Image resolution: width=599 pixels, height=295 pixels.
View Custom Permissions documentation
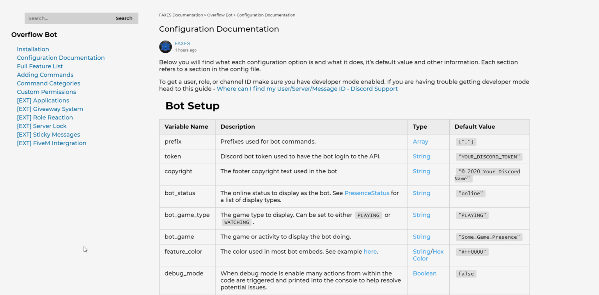[x=46, y=92]
